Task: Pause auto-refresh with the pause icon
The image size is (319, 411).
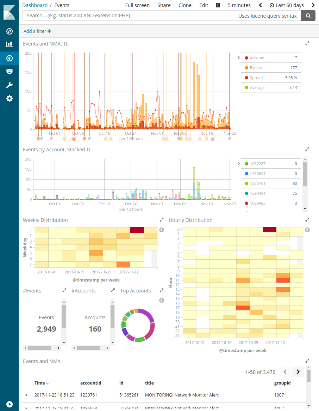Action: (x=218, y=5)
